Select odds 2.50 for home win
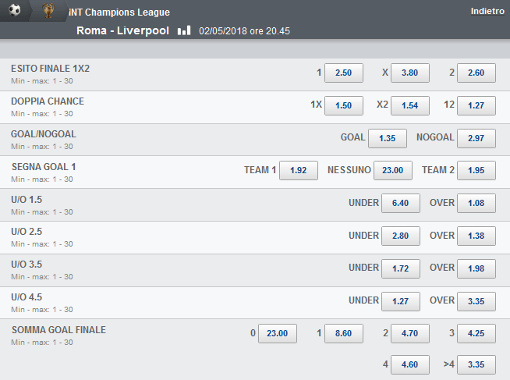510x380 pixels. [344, 73]
